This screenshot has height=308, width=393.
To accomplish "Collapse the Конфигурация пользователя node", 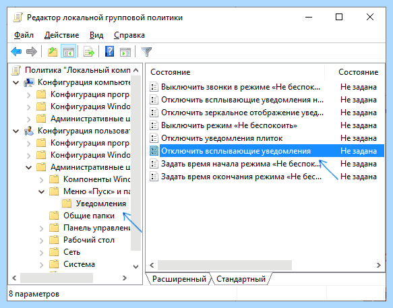I will click(x=16, y=131).
